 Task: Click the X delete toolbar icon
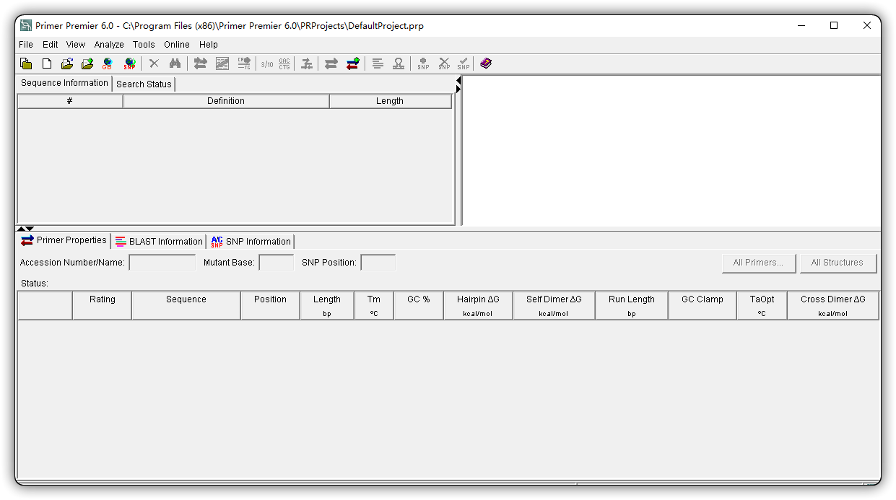point(154,63)
